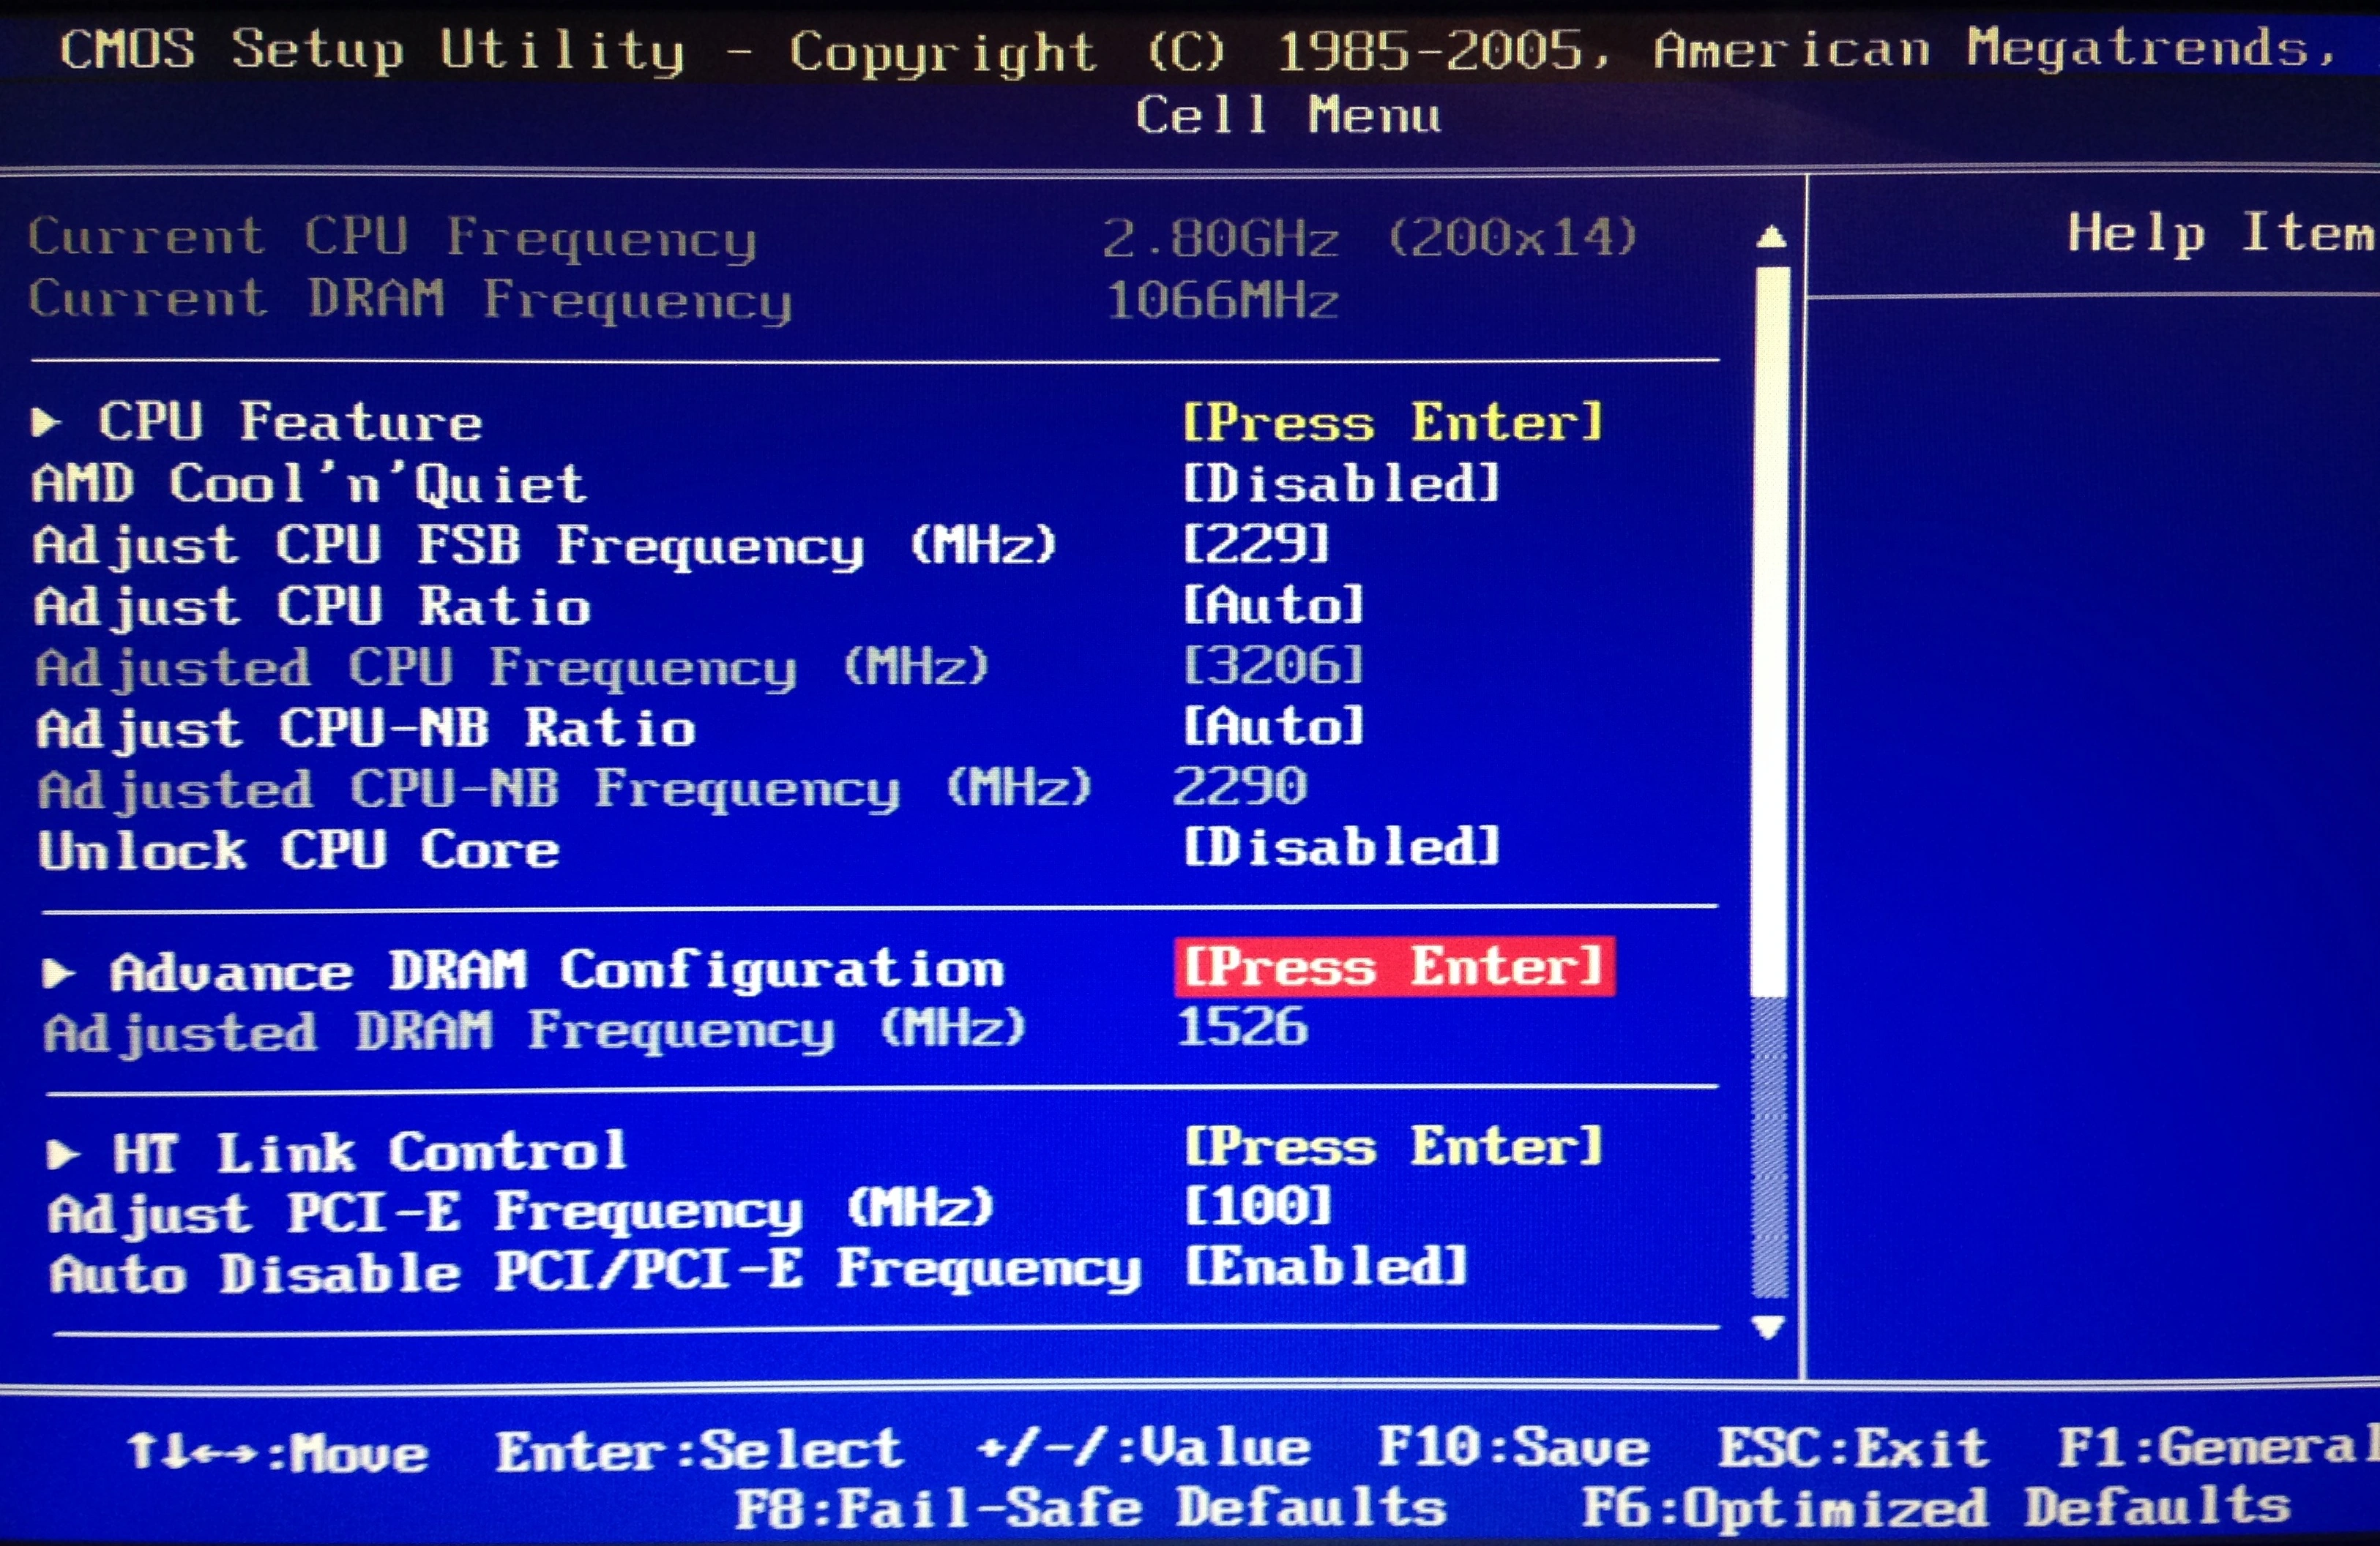Image resolution: width=2380 pixels, height=1546 pixels.
Task: Select CPU FSB Frequency value 229
Action: click(1256, 544)
